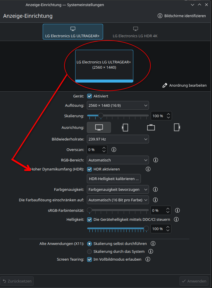Increase Helligkeit percent value
This screenshot has width=212, height=288.
168,227
